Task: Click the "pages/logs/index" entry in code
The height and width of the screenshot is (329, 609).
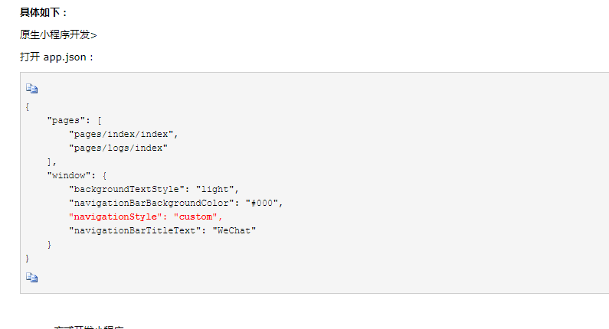Action: pyautogui.click(x=118, y=148)
